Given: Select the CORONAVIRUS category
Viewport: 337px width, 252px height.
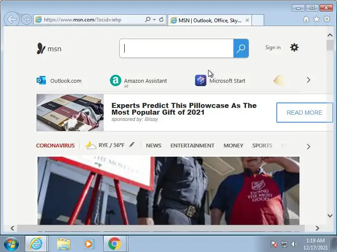Looking at the screenshot, I should pos(55,145).
